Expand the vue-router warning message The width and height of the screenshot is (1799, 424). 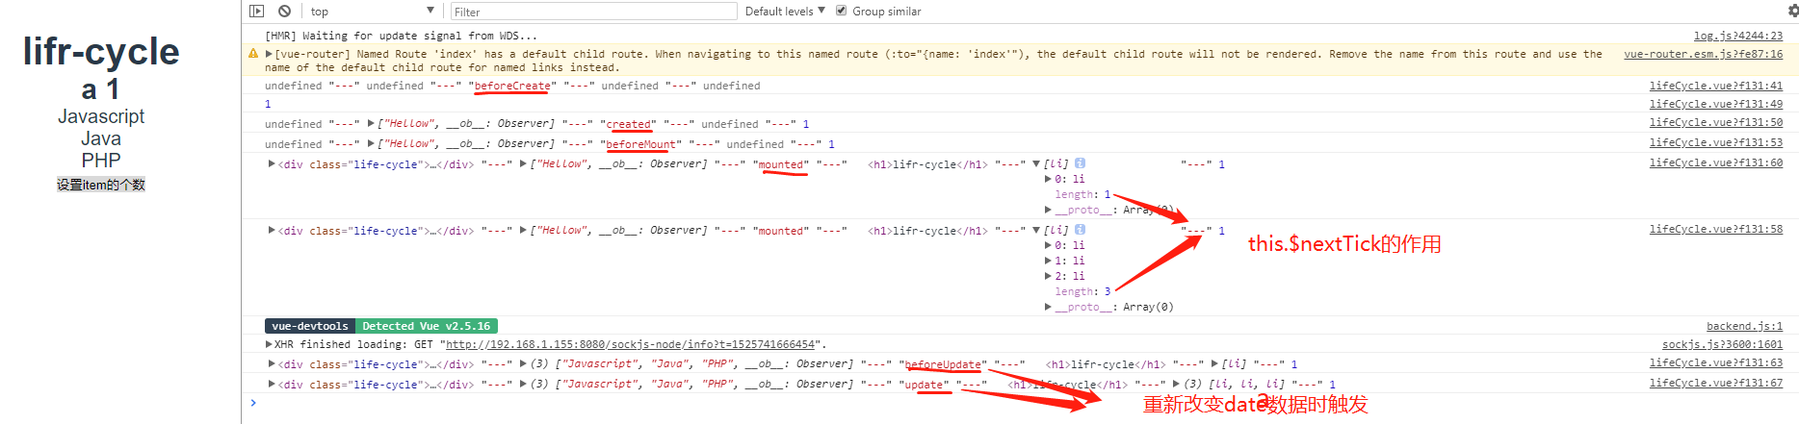pos(269,54)
